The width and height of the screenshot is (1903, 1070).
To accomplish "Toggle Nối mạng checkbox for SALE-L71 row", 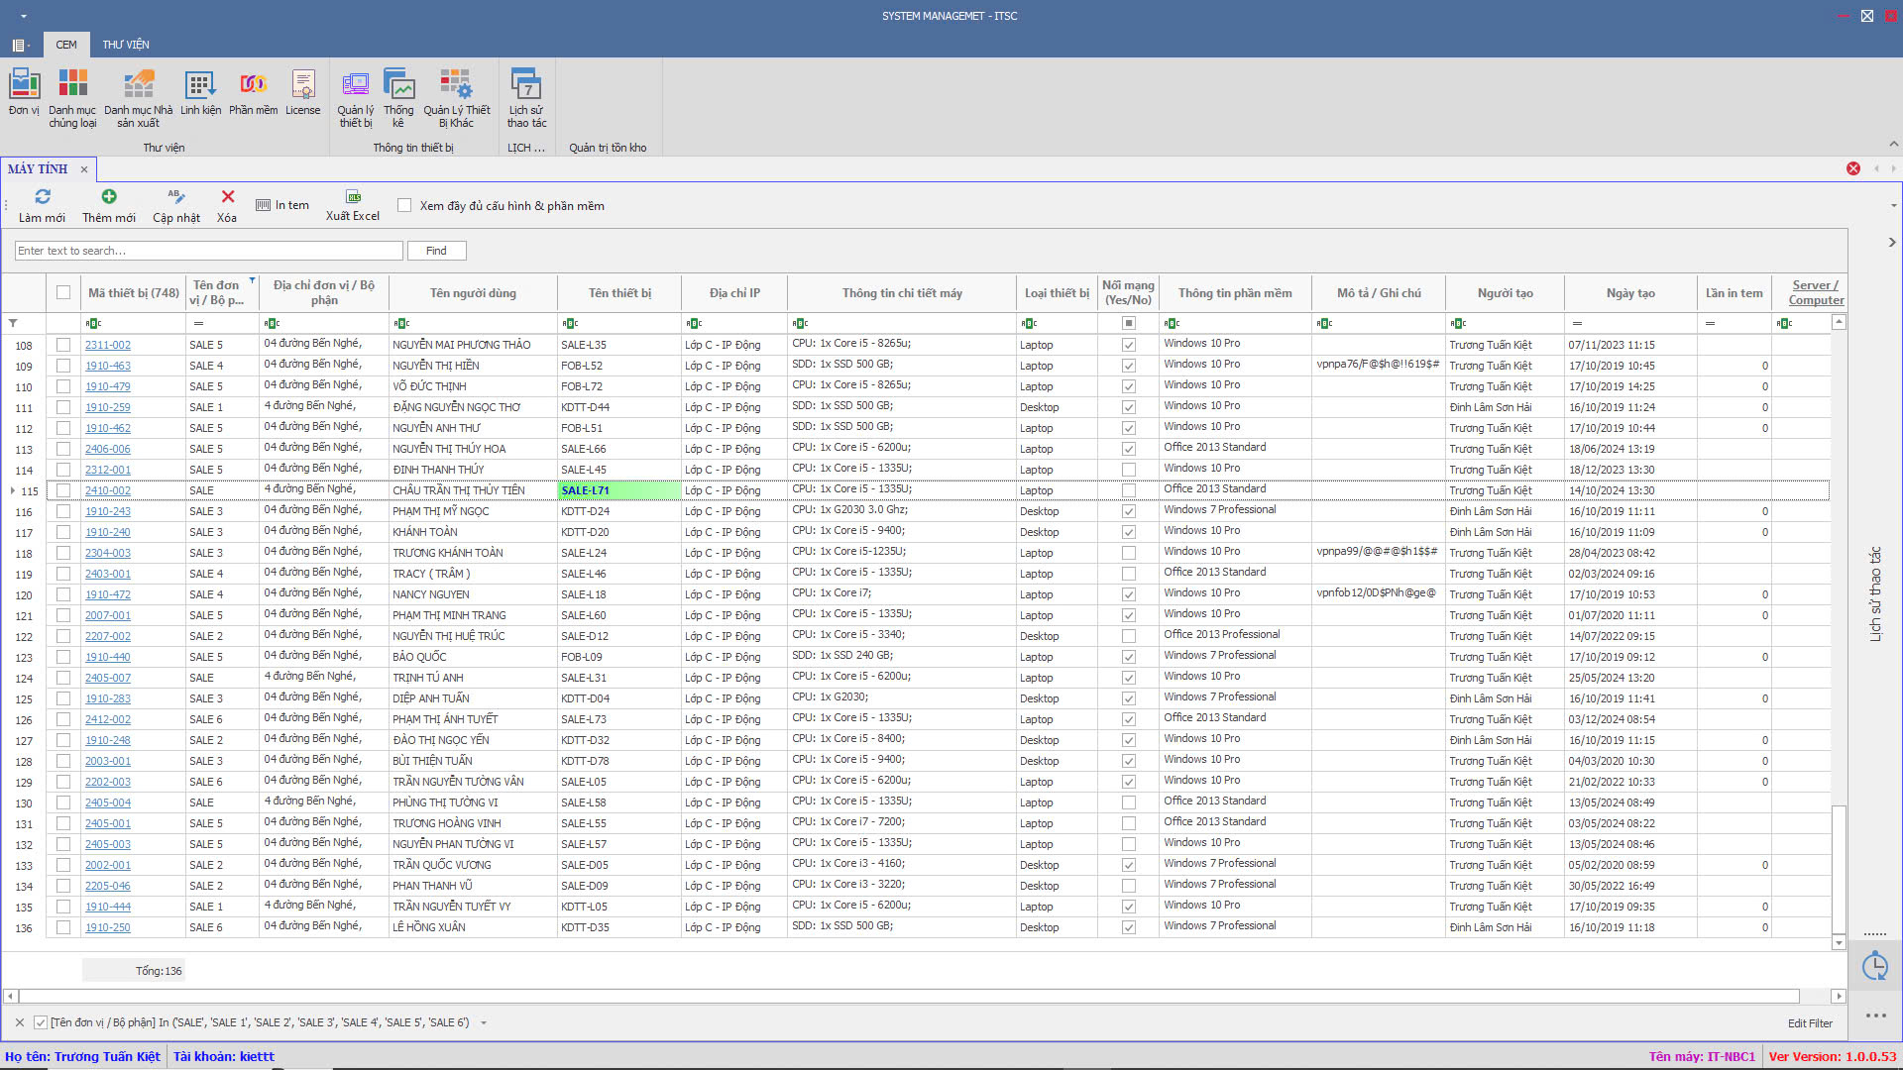I will [x=1128, y=490].
